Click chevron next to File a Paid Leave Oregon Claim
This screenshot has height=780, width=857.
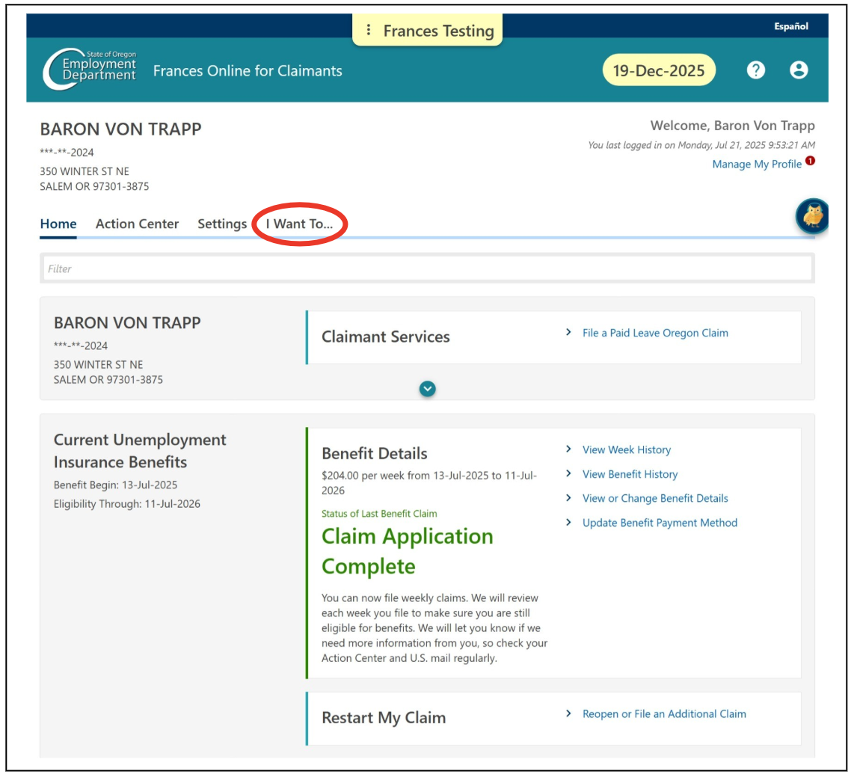568,332
